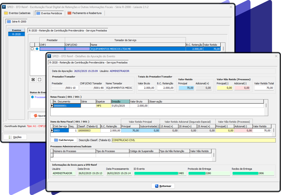Click the orange Apurar refresh icon

[x=35, y=116]
